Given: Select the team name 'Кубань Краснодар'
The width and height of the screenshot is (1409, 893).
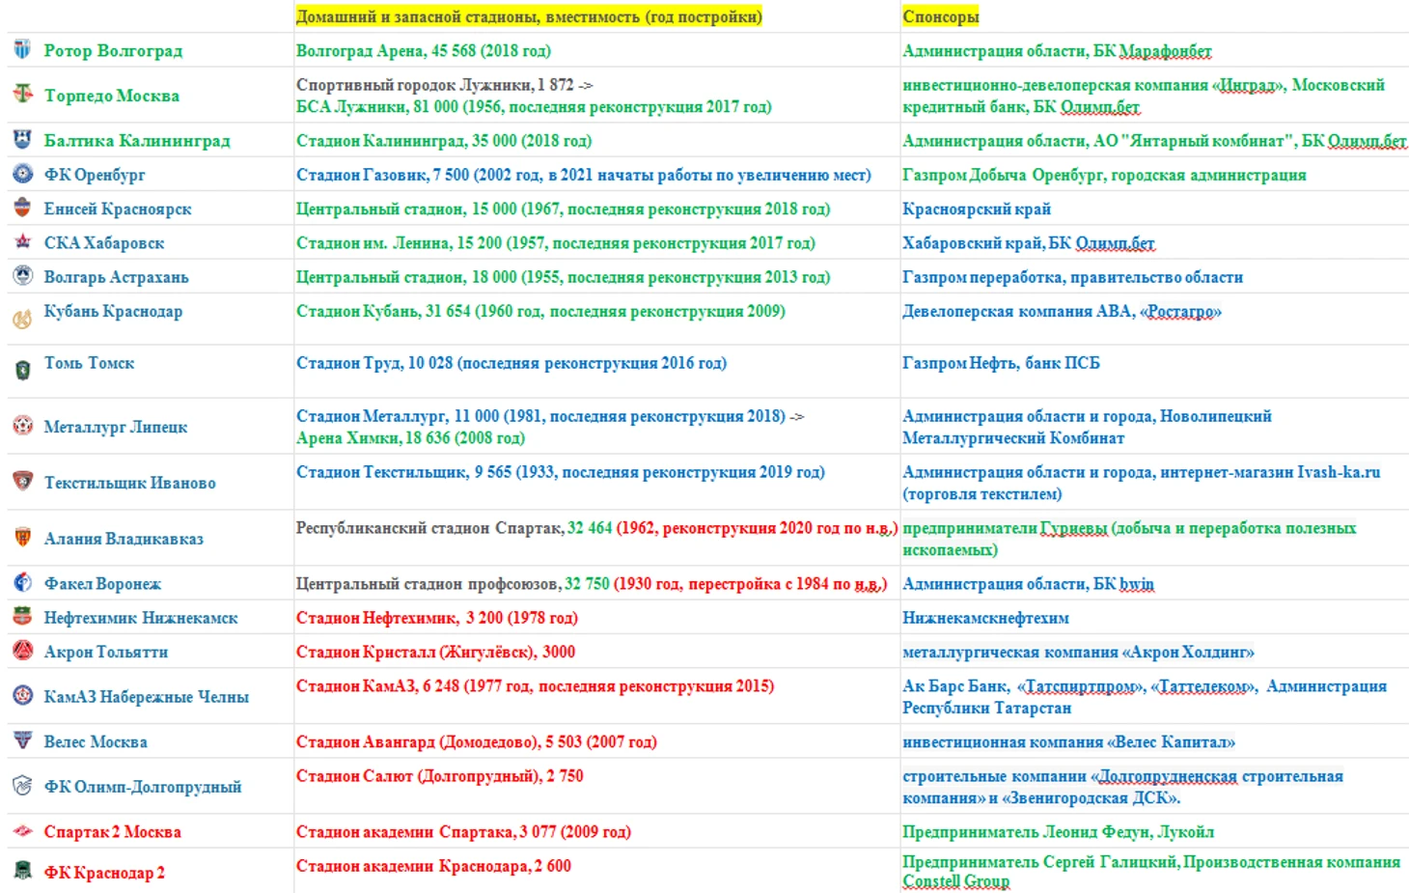Looking at the screenshot, I should pyautogui.click(x=113, y=311).
